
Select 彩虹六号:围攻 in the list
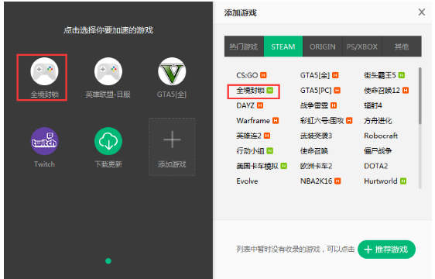tap(322, 121)
